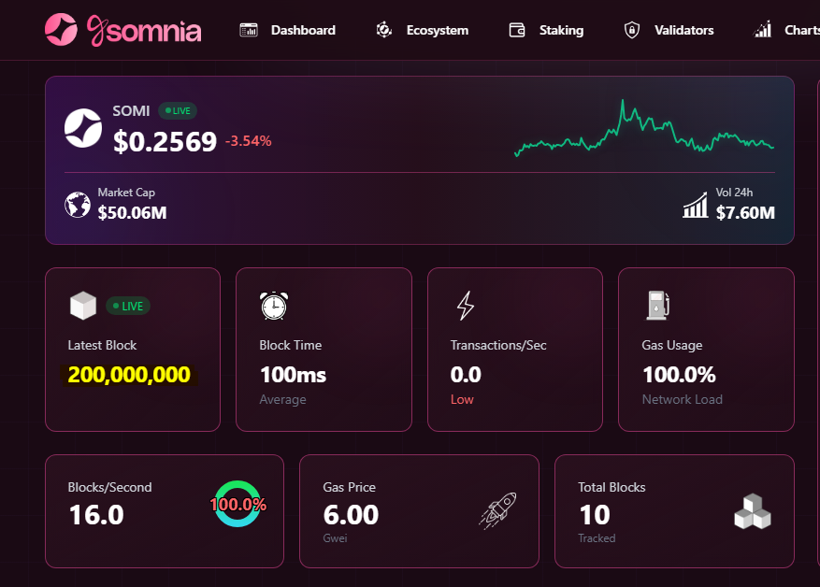This screenshot has height=587, width=820.
Task: Click the SOMI token round icon
Action: pos(83,128)
